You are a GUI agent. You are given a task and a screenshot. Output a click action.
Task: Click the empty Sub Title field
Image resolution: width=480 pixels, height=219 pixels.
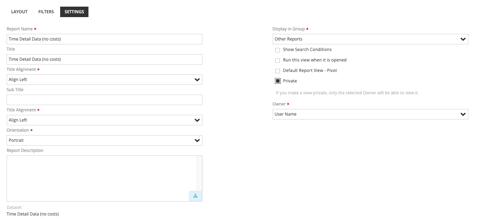(104, 100)
